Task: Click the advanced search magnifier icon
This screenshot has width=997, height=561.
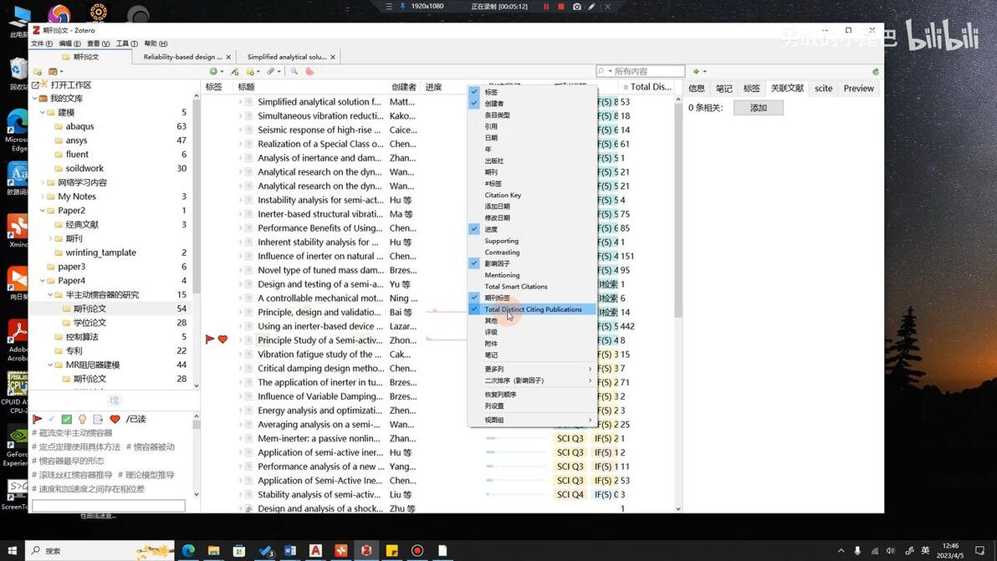Action: (x=294, y=71)
